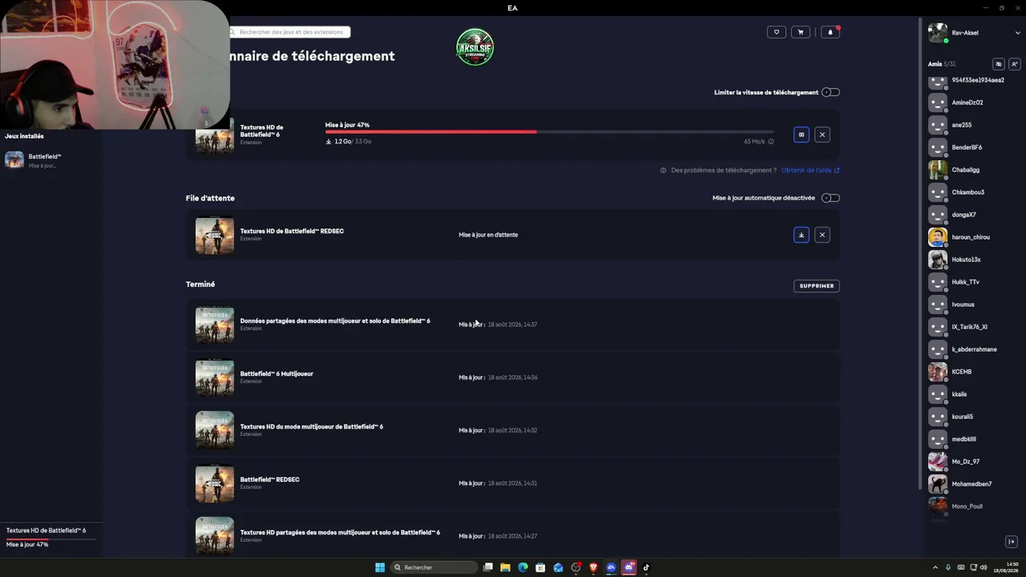Image resolution: width=1026 pixels, height=577 pixels.
Task: Collapse the friends panel with the arrow icon
Action: [1011, 542]
